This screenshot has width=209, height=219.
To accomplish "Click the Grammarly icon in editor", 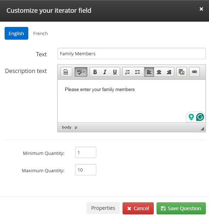I will click(x=200, y=117).
